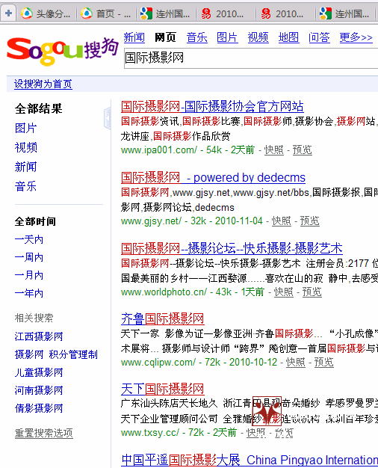Limit results to 一月内
This screenshot has width=378, height=468.
(29, 275)
